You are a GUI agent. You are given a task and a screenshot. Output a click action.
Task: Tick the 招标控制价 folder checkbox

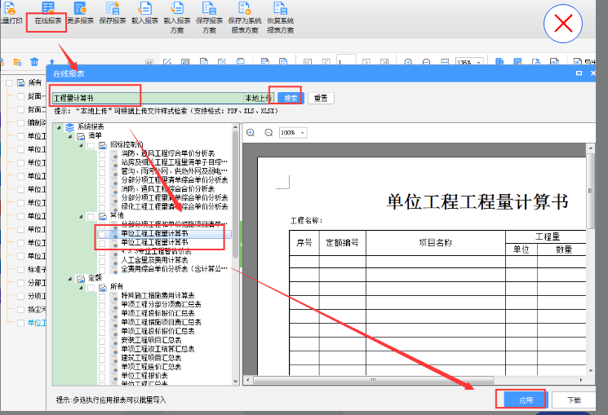click(x=91, y=146)
